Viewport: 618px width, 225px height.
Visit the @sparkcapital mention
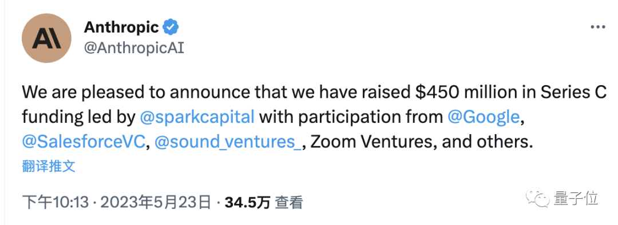click(197, 117)
